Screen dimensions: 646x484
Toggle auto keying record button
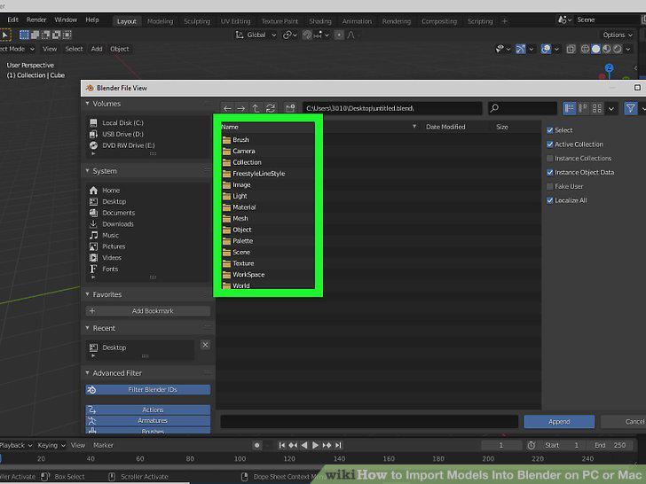tap(257, 445)
